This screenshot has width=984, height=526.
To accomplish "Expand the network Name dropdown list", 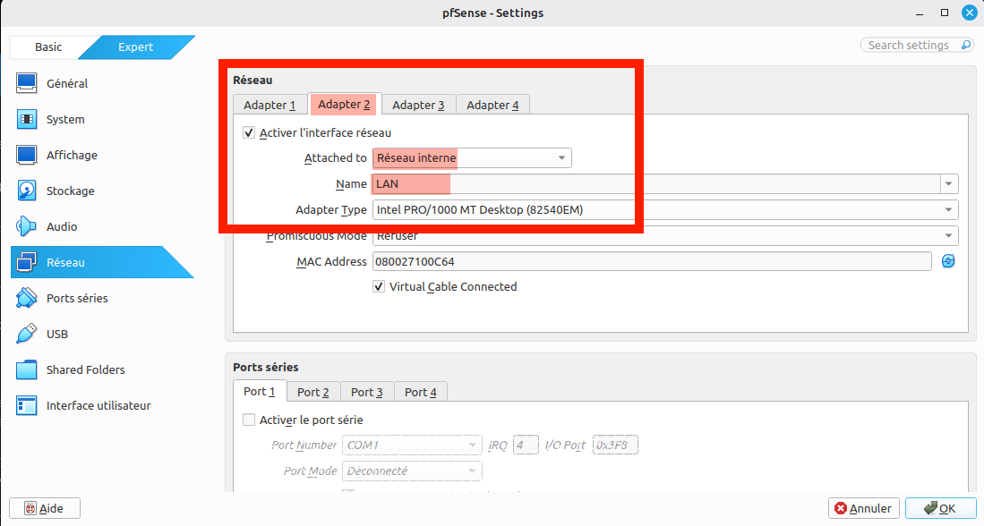I will point(949,183).
